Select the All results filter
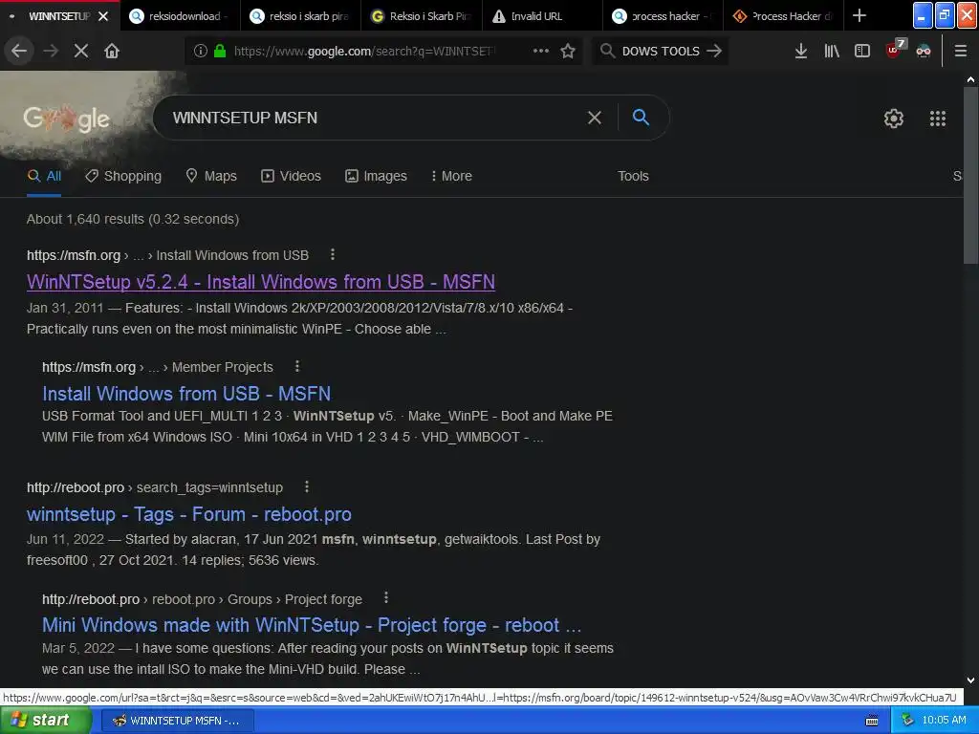 44,176
